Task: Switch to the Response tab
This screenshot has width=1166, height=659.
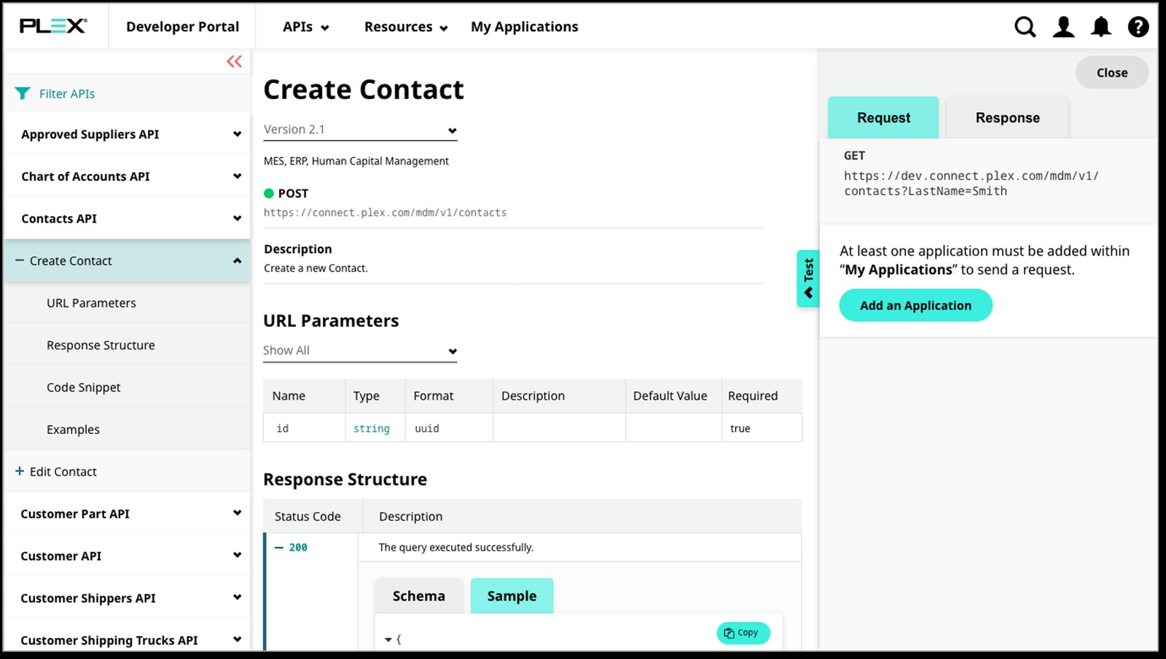Action: point(1007,117)
